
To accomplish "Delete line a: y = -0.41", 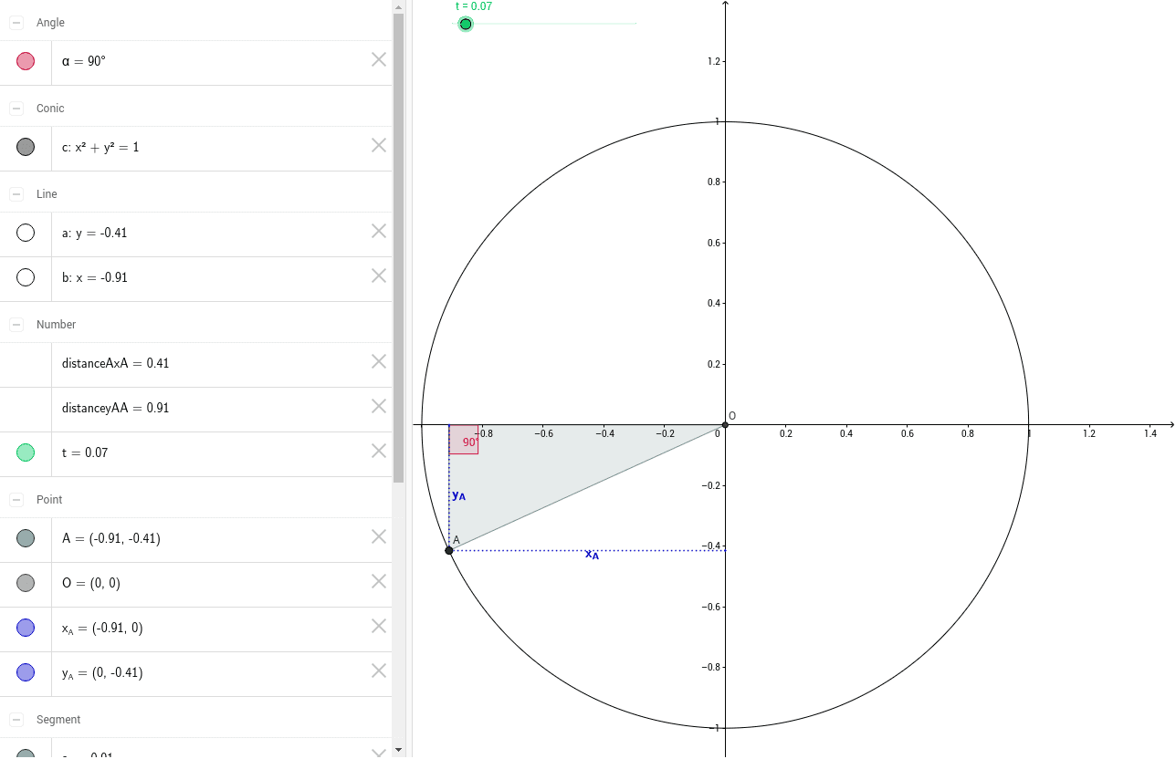I will [379, 231].
